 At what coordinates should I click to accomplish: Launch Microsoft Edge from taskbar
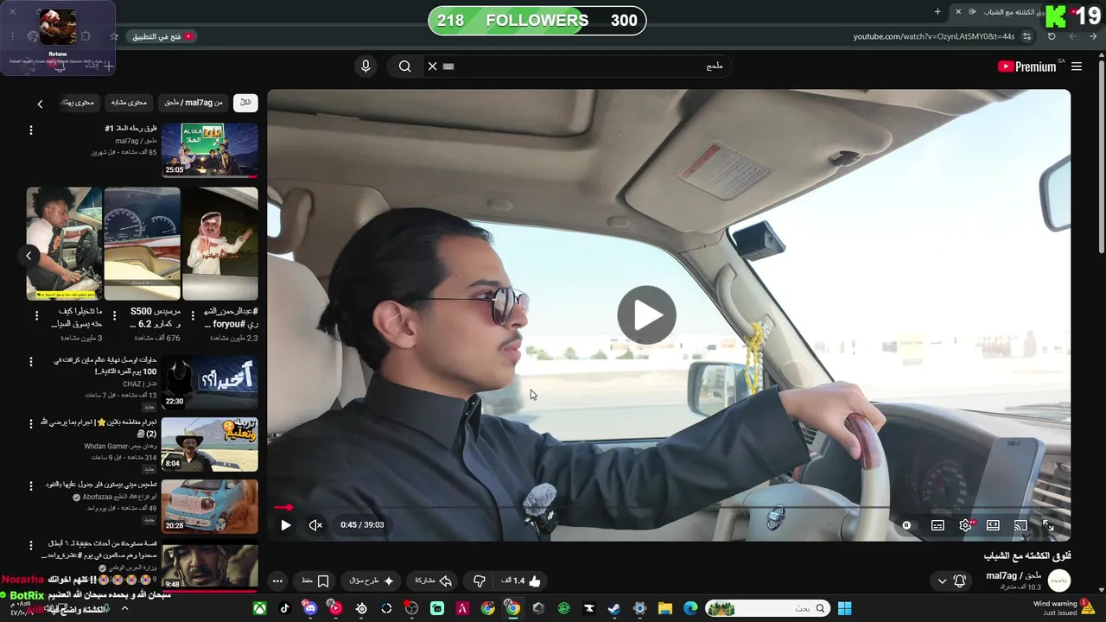pos(690,608)
